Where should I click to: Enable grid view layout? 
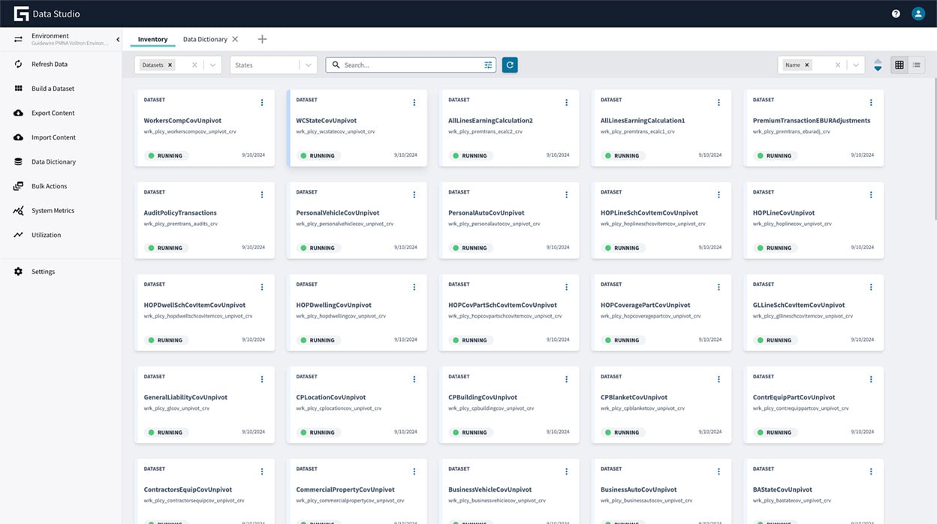(899, 65)
